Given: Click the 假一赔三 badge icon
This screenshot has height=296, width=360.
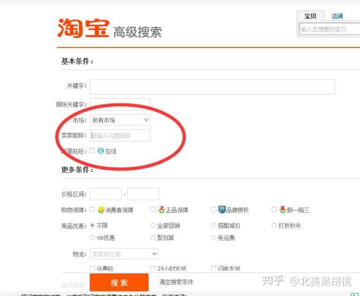Looking at the screenshot, I should 282,209.
